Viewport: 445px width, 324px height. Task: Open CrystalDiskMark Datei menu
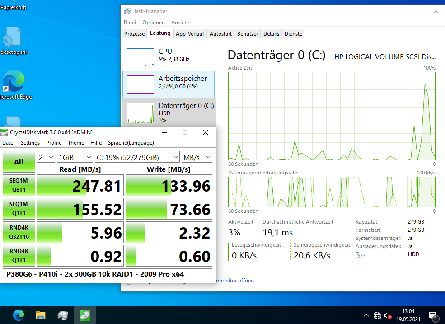tap(9, 143)
